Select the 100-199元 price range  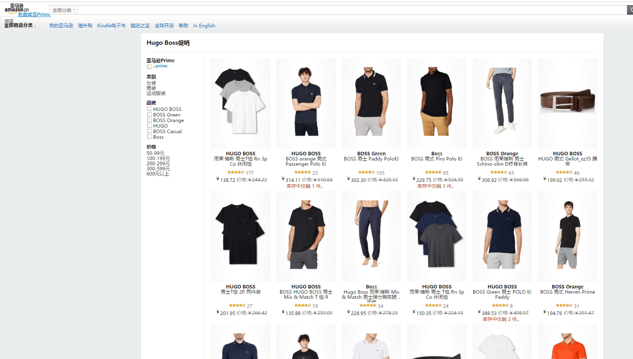[158, 158]
